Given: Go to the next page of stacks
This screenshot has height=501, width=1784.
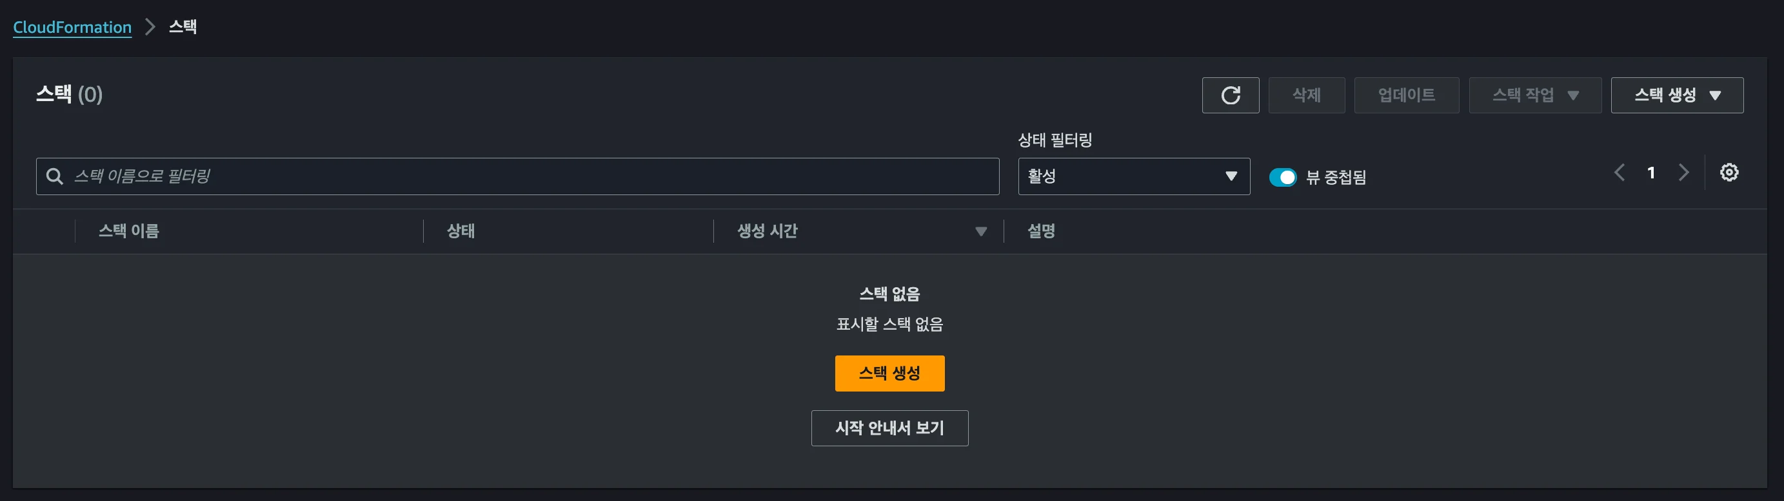Looking at the screenshot, I should (x=1684, y=173).
